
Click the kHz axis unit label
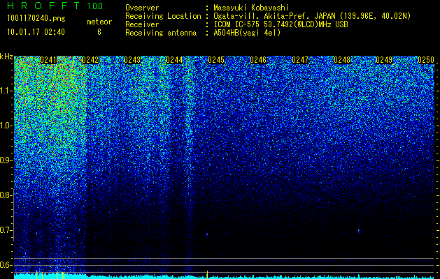click(x=6, y=56)
